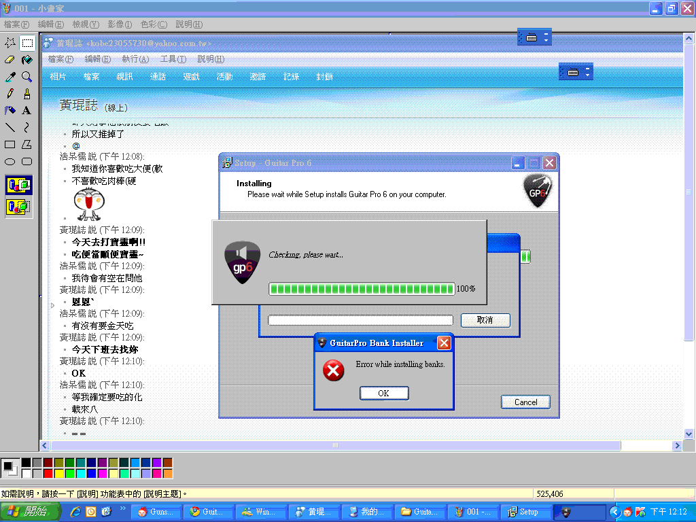Image resolution: width=696 pixels, height=522 pixels.
Task: Close the GuitarPro Bank Installer error dialog
Action: click(x=444, y=343)
